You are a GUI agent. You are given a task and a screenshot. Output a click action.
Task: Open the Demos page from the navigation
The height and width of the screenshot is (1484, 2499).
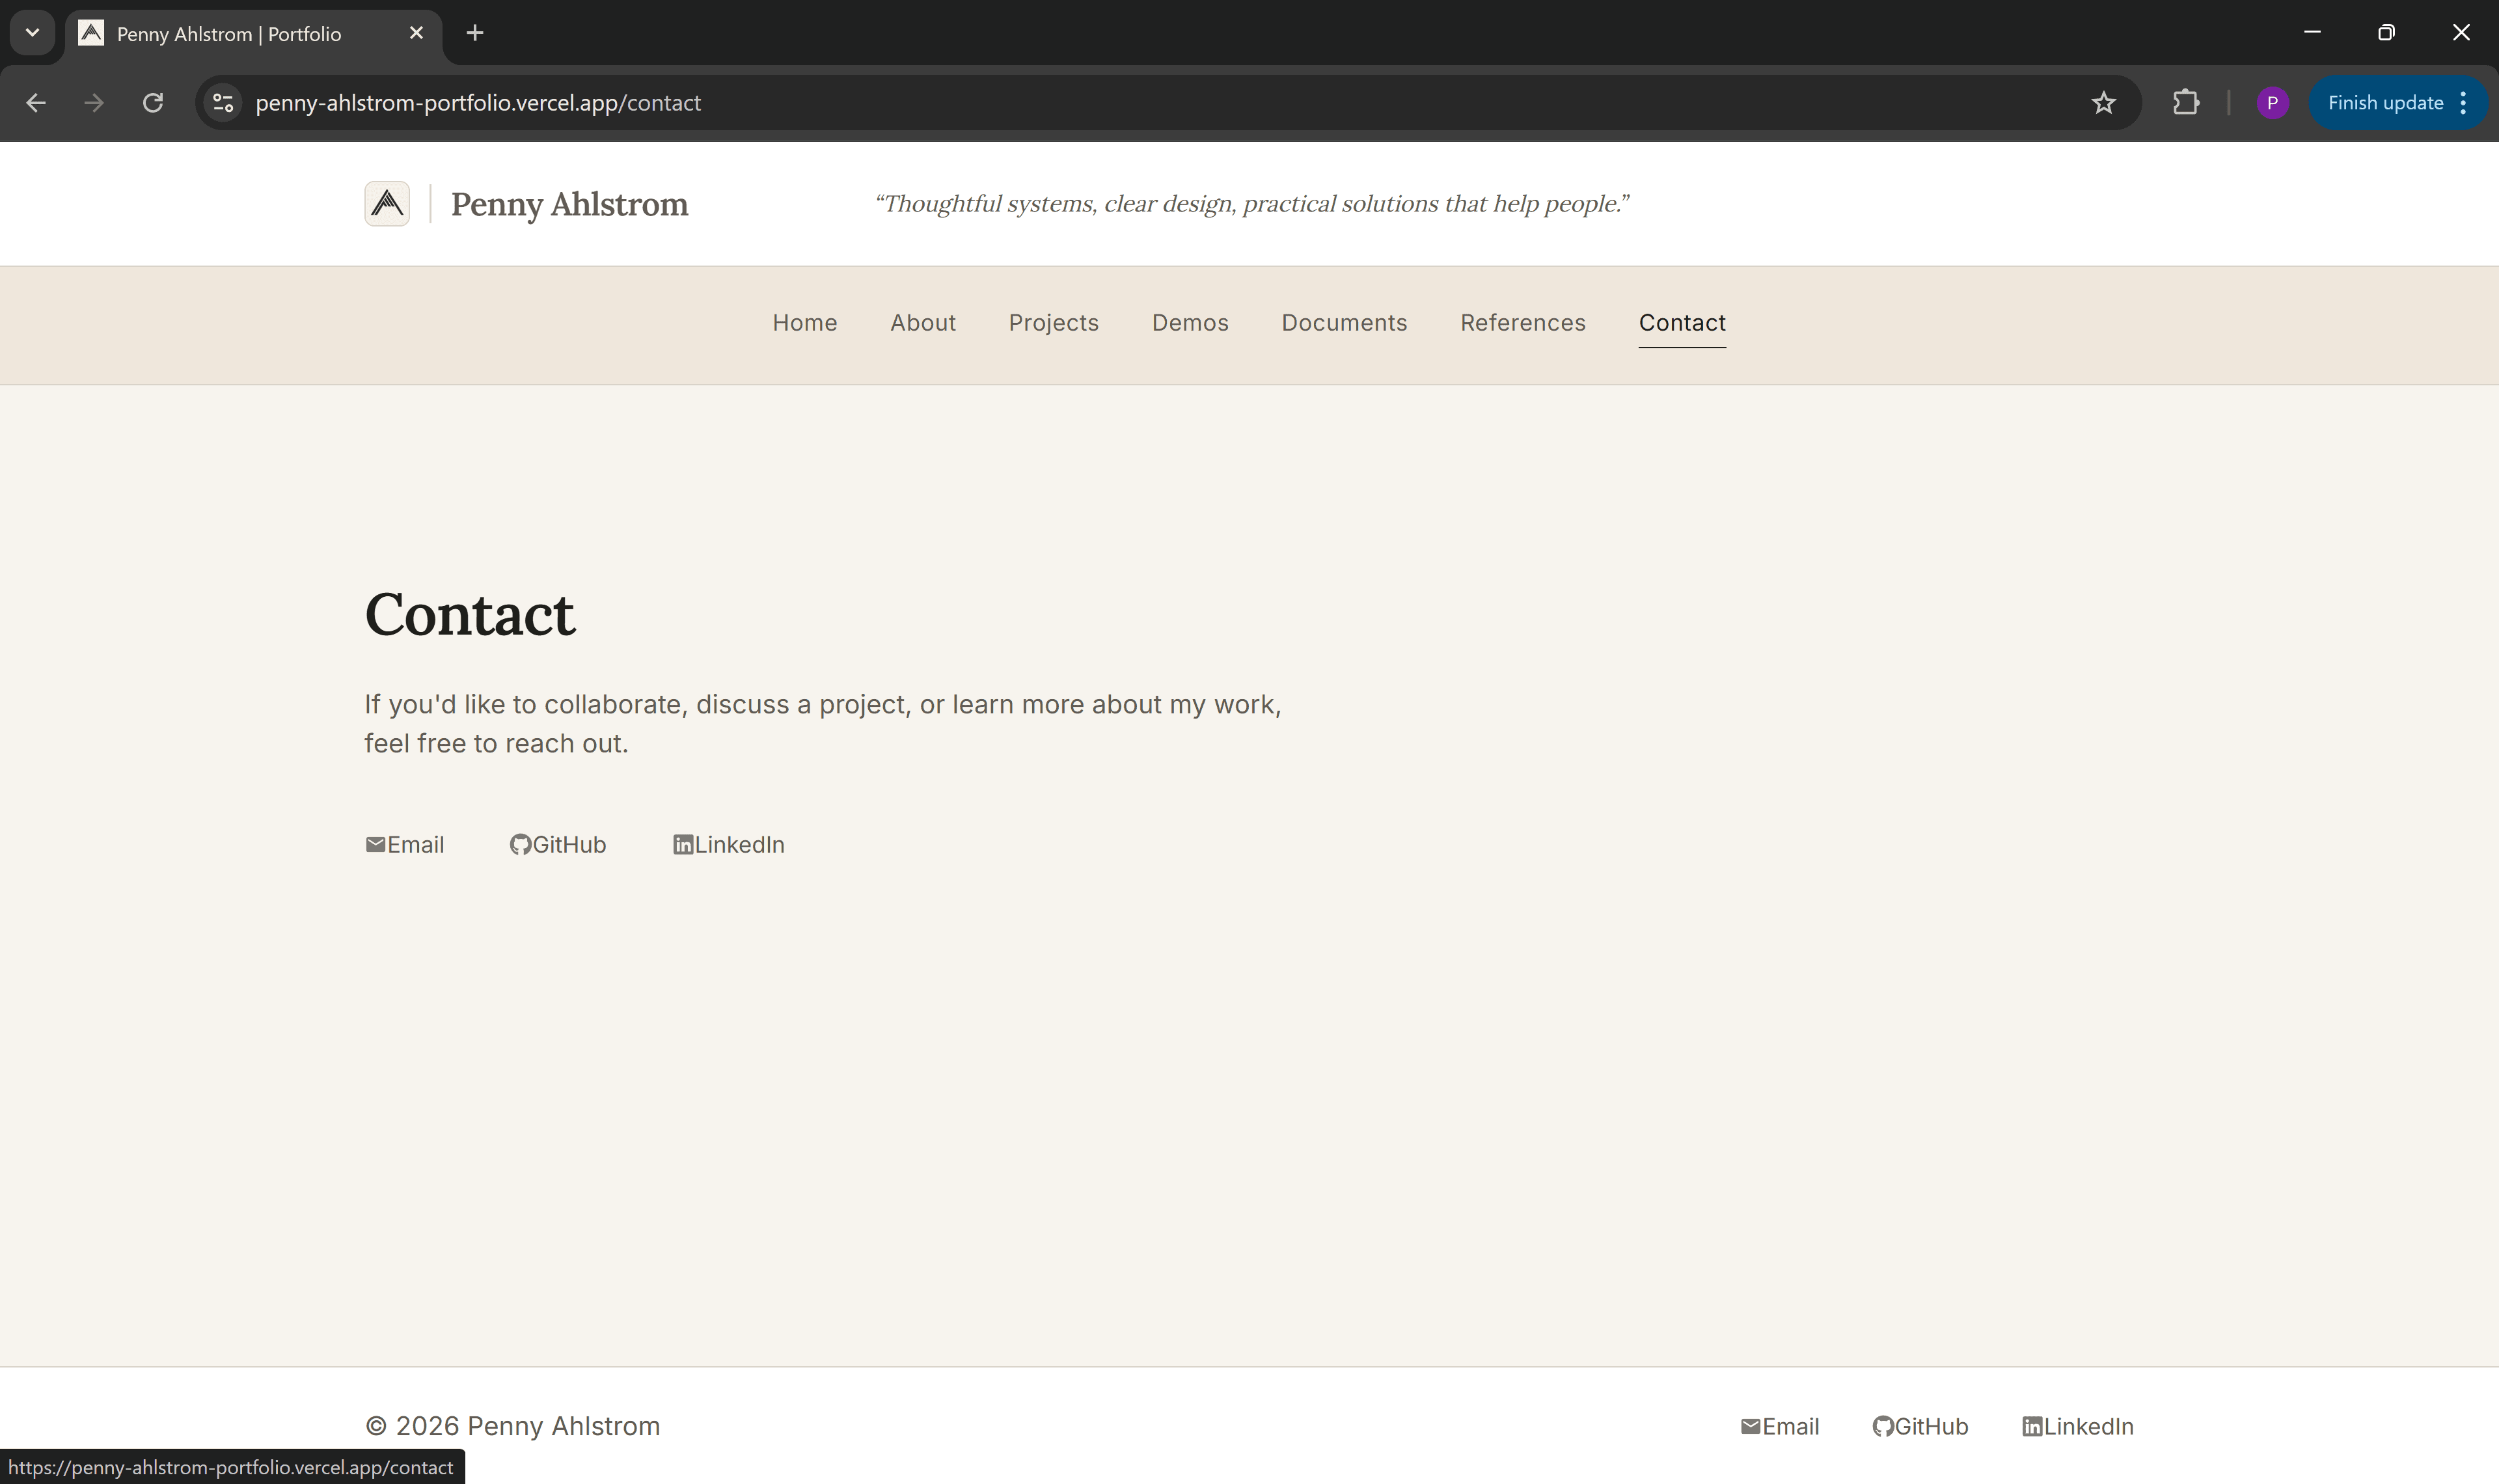tap(1190, 322)
